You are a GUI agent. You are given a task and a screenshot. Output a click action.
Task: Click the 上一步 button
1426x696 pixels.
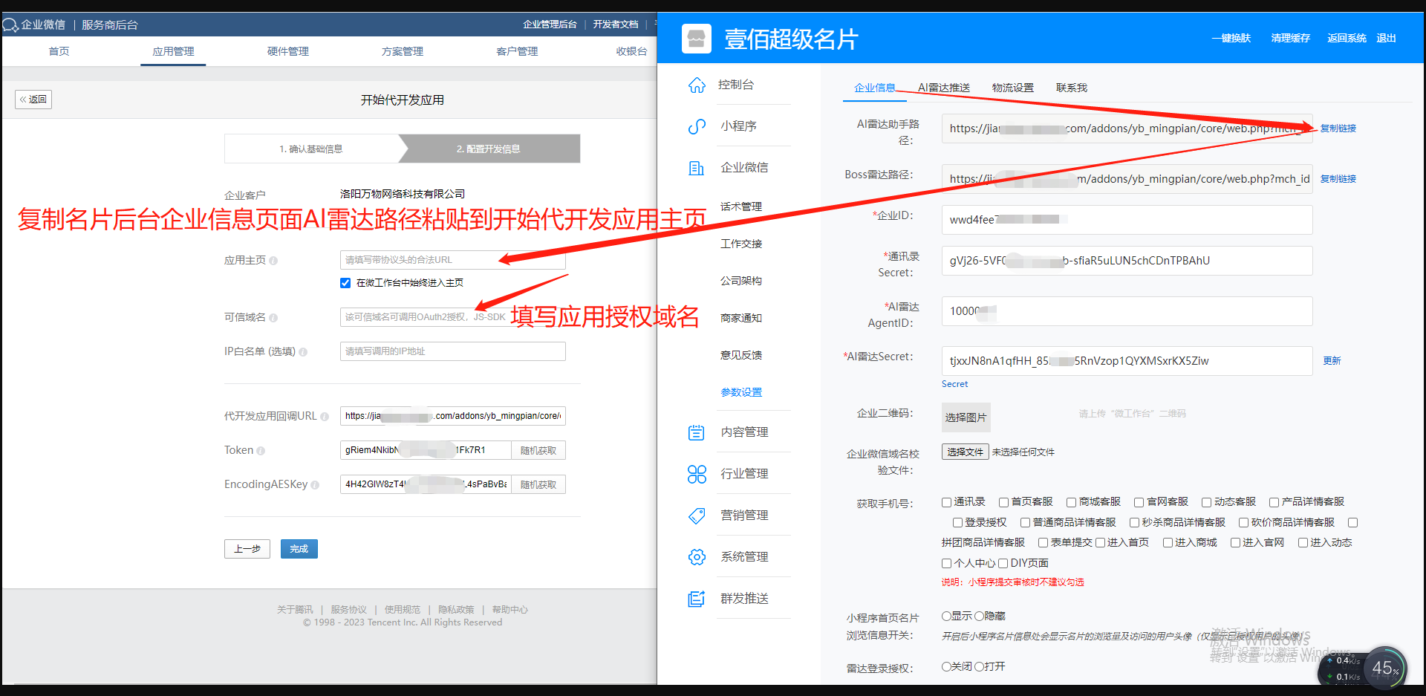click(247, 549)
